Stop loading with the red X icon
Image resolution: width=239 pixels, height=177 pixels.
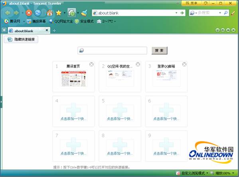(29, 13)
